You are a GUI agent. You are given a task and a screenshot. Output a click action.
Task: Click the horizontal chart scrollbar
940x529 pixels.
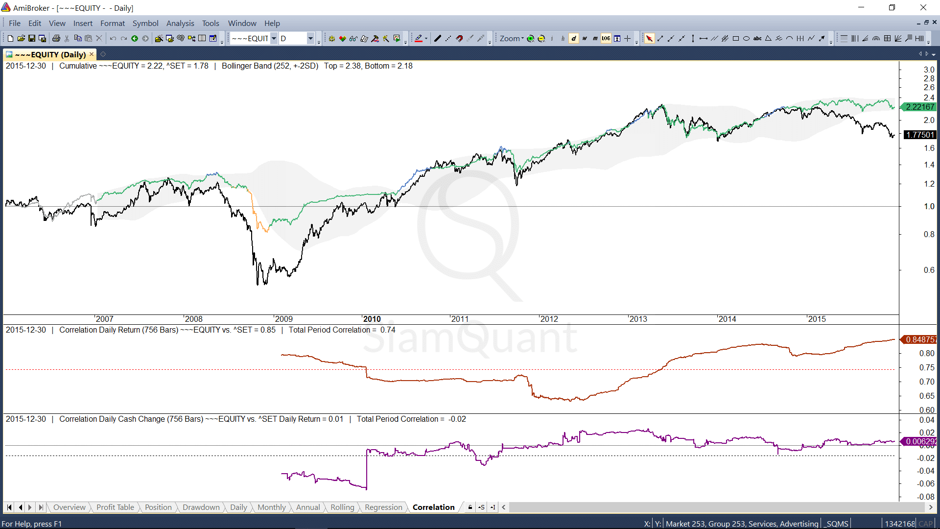715,507
